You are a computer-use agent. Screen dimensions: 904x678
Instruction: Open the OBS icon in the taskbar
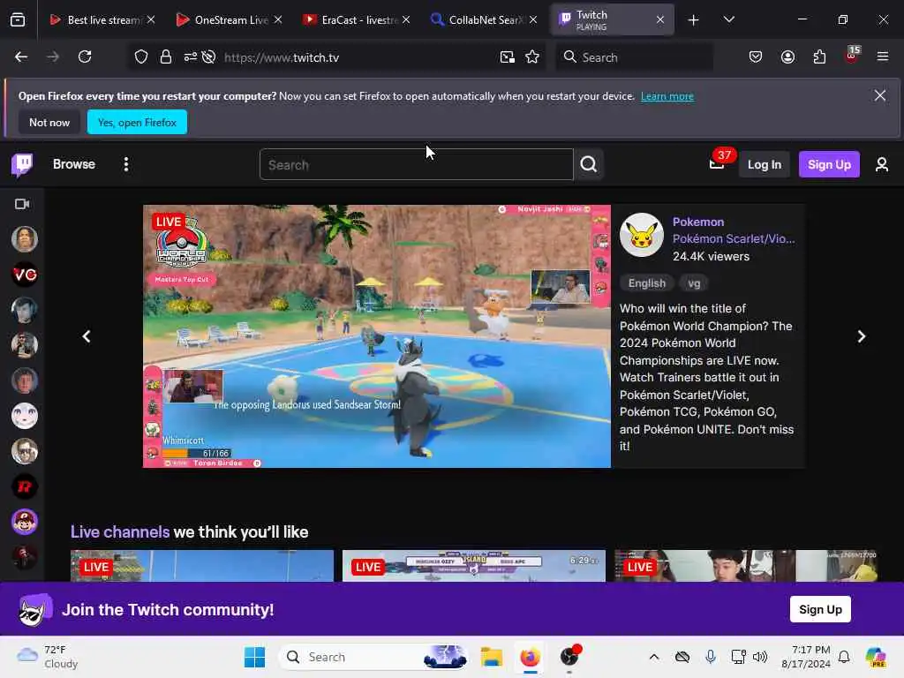[x=569, y=657]
